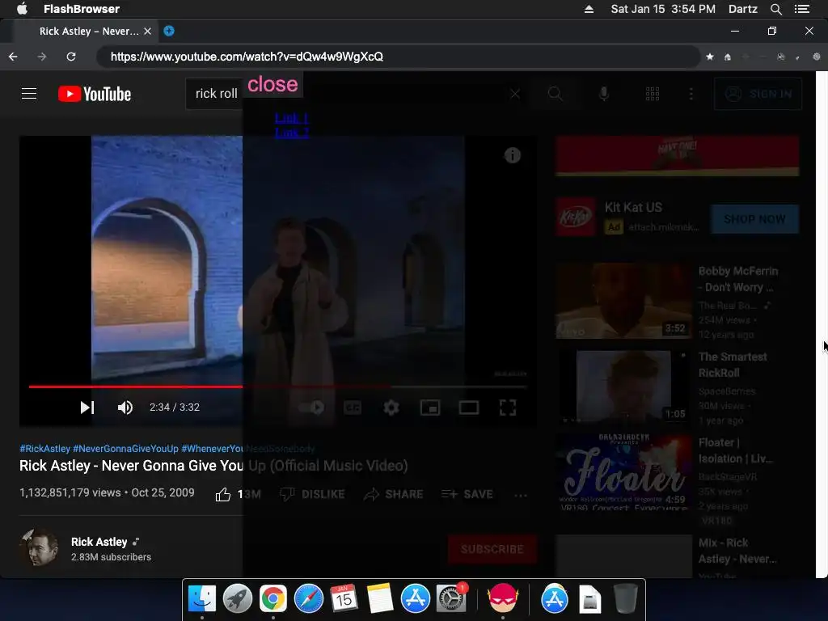Open Link 1 in the overlay
828x621 pixels.
click(x=291, y=118)
